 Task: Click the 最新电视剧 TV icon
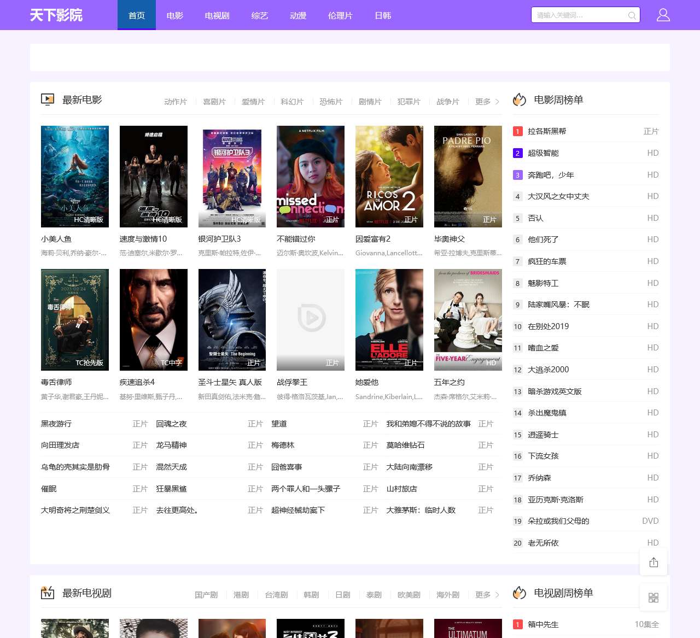point(48,593)
